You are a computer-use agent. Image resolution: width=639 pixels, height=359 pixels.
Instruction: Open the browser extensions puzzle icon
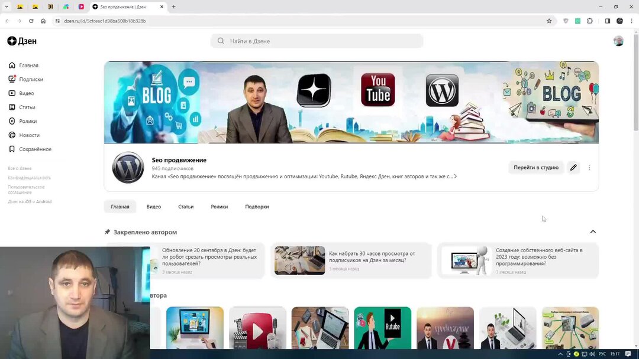(590, 21)
